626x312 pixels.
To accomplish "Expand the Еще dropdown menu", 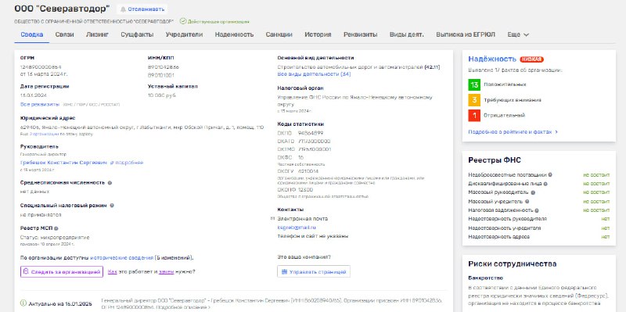I will coord(518,34).
